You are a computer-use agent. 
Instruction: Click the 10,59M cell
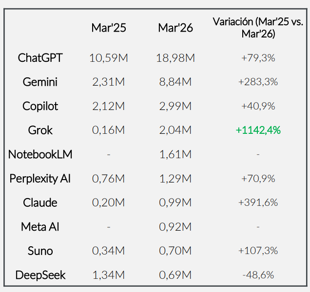click(x=109, y=58)
